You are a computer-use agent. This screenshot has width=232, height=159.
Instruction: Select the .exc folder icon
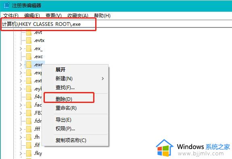coord(29,56)
